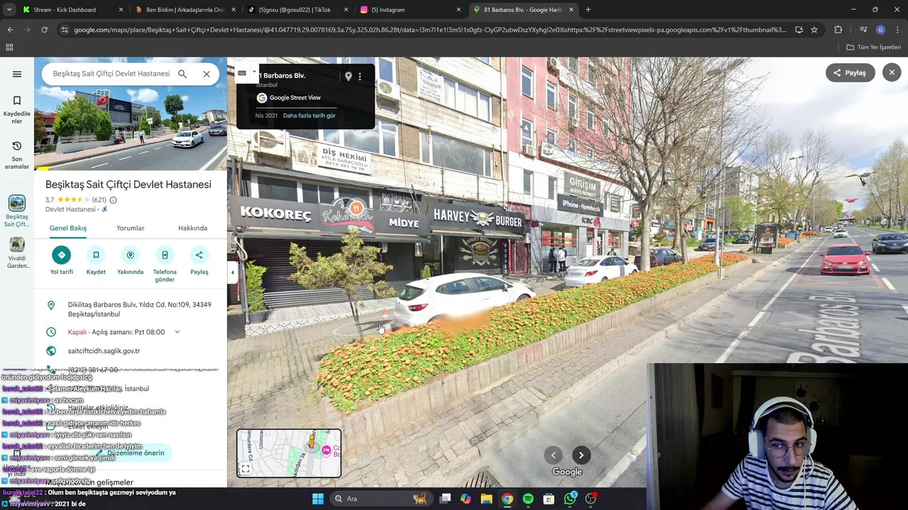Open a new browser tab
908x510 pixels.
coord(588,9)
